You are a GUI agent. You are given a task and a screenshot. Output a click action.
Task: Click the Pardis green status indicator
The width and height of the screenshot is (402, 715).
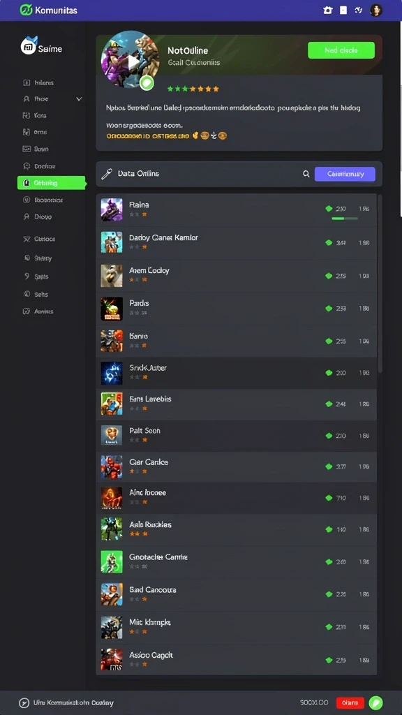[x=329, y=308]
